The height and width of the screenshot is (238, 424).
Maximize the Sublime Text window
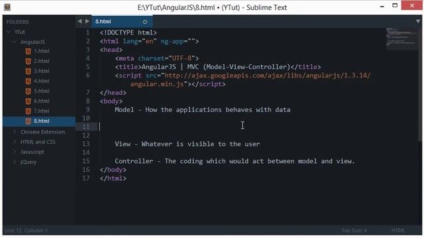395,5
